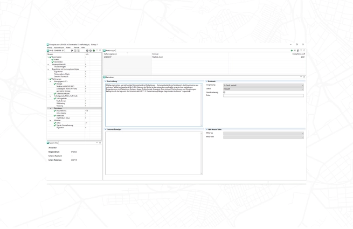Open the Import/Export menu
This screenshot has width=353, height=229.
click(59, 46)
